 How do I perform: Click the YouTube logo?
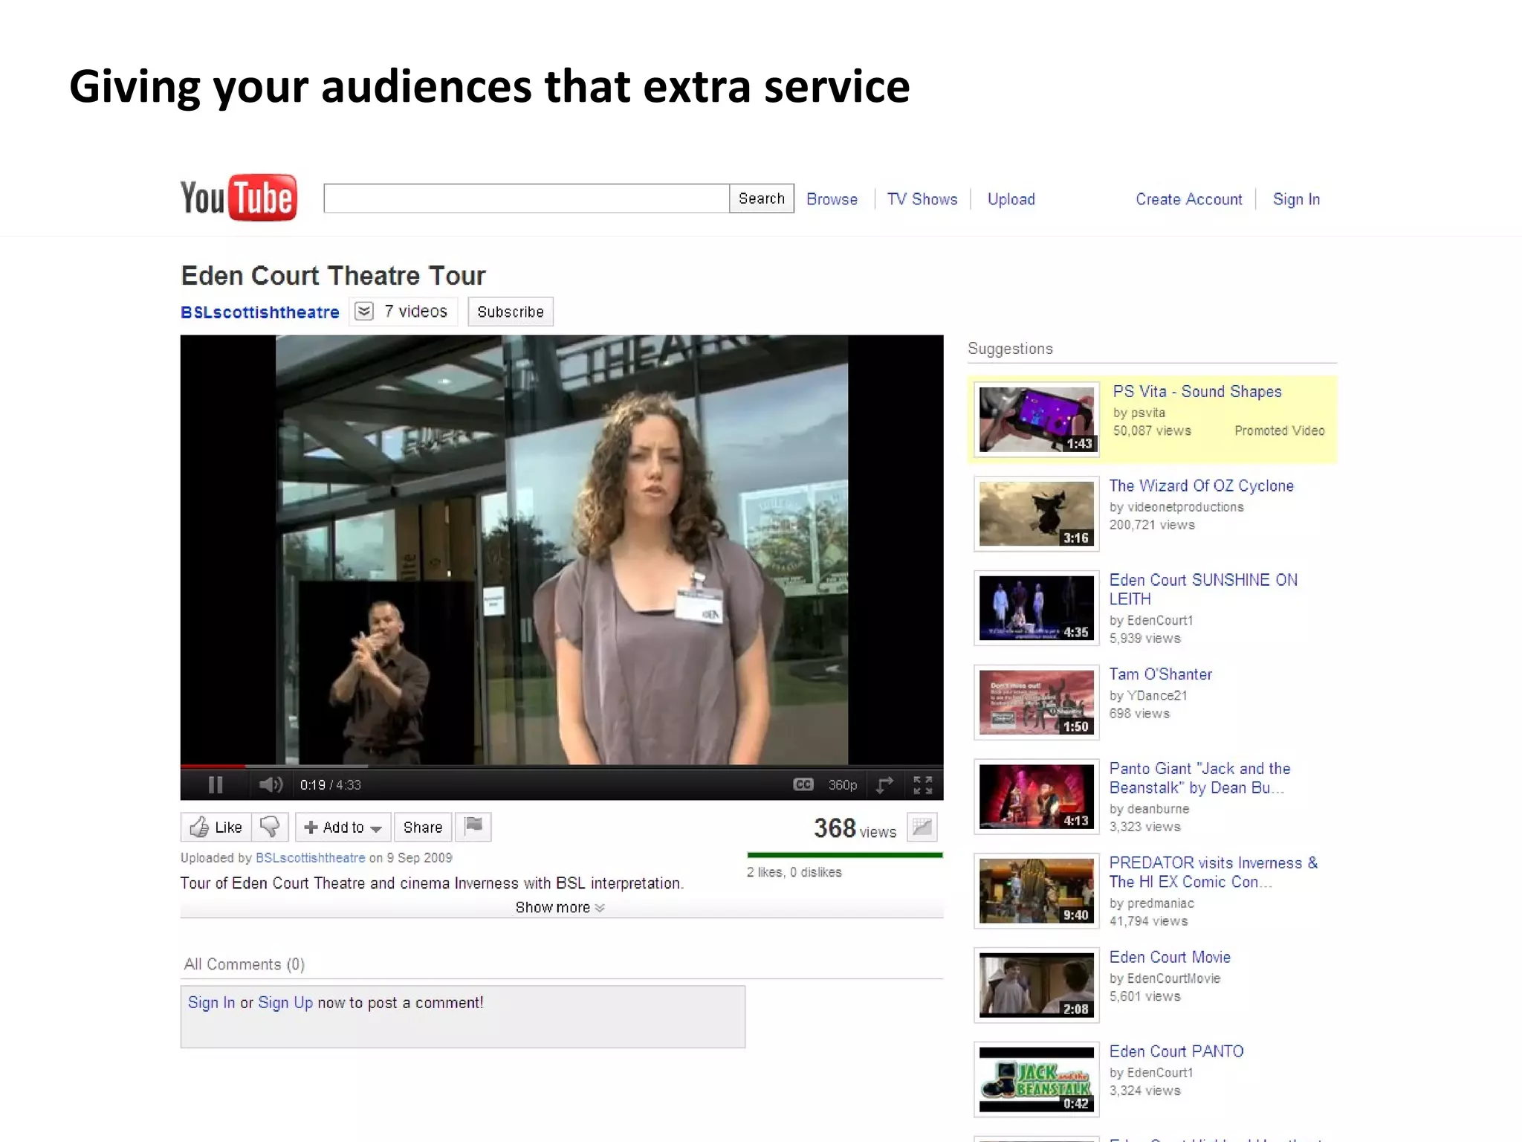[239, 198]
